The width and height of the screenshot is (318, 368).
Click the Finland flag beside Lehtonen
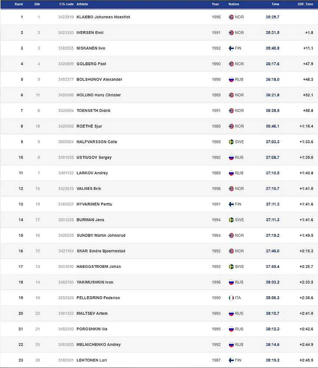click(x=231, y=360)
